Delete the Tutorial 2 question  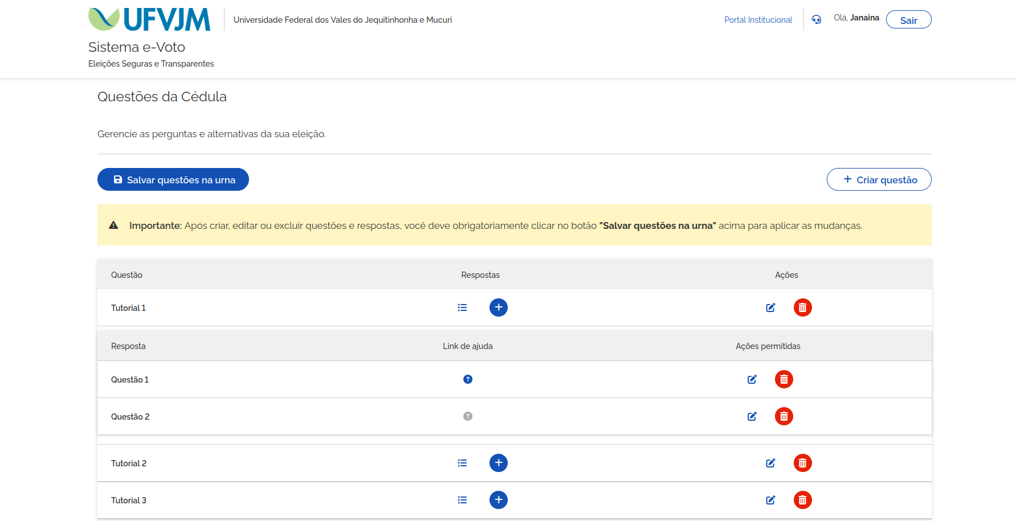pyautogui.click(x=803, y=463)
